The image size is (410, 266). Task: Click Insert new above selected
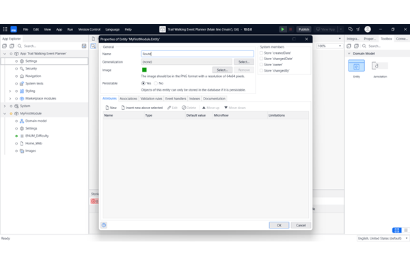pos(142,108)
